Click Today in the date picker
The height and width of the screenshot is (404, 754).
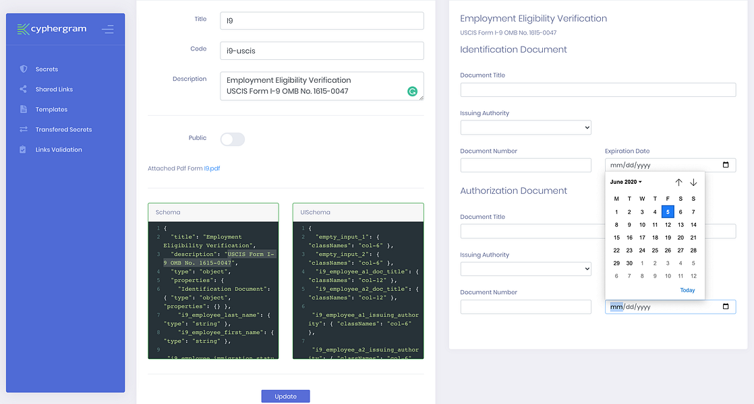coord(688,290)
